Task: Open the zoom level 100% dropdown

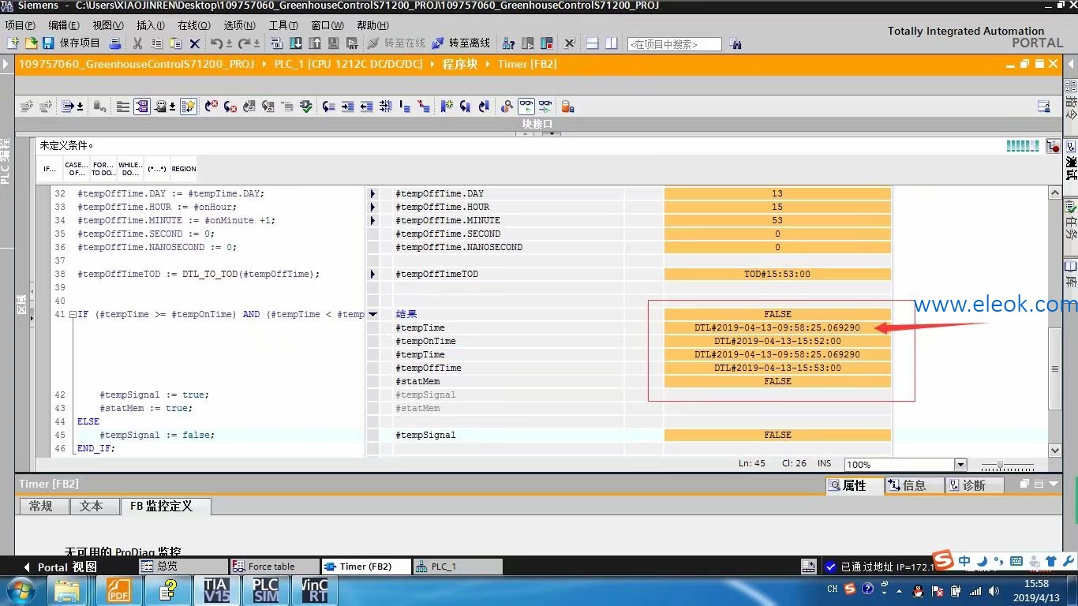Action: (960, 465)
